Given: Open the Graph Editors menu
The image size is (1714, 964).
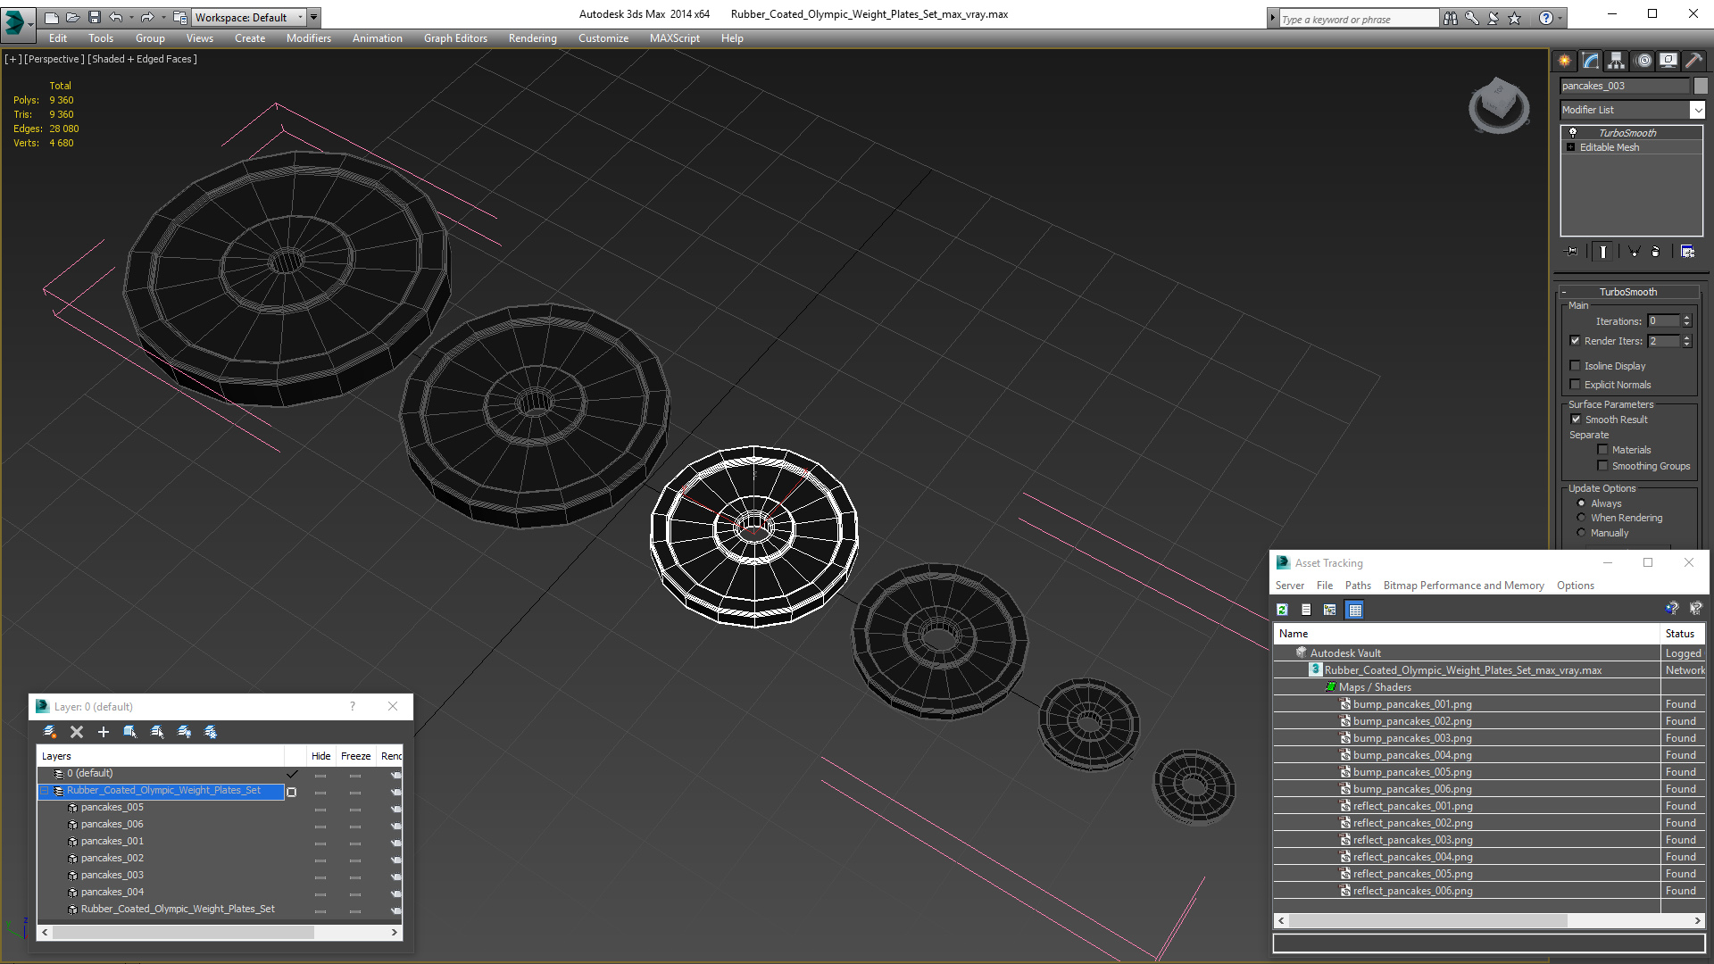Looking at the screenshot, I should coord(455,38).
